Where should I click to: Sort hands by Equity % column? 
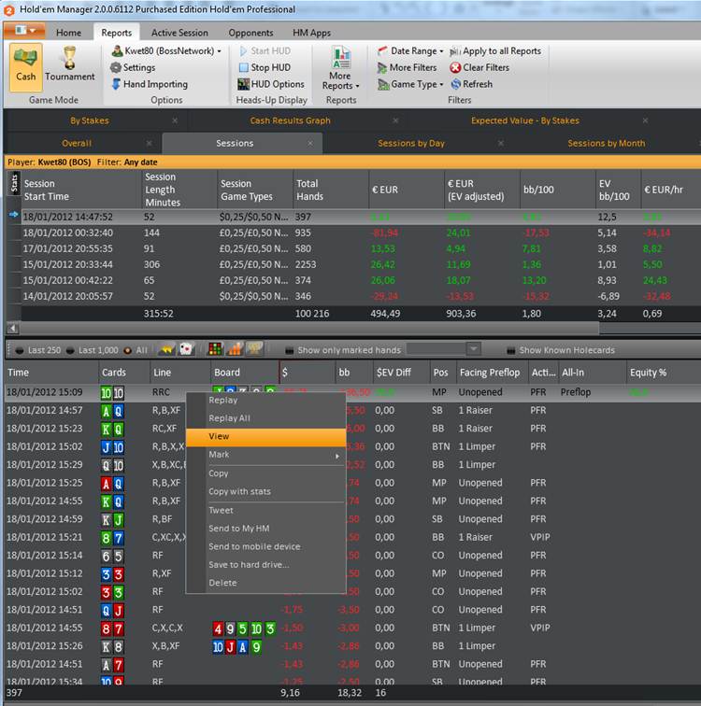(663, 373)
